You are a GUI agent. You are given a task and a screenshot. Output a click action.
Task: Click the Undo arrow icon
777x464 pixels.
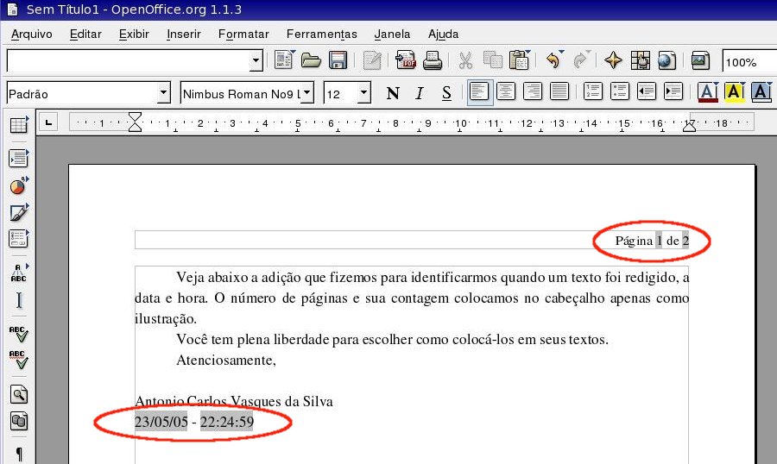(553, 61)
